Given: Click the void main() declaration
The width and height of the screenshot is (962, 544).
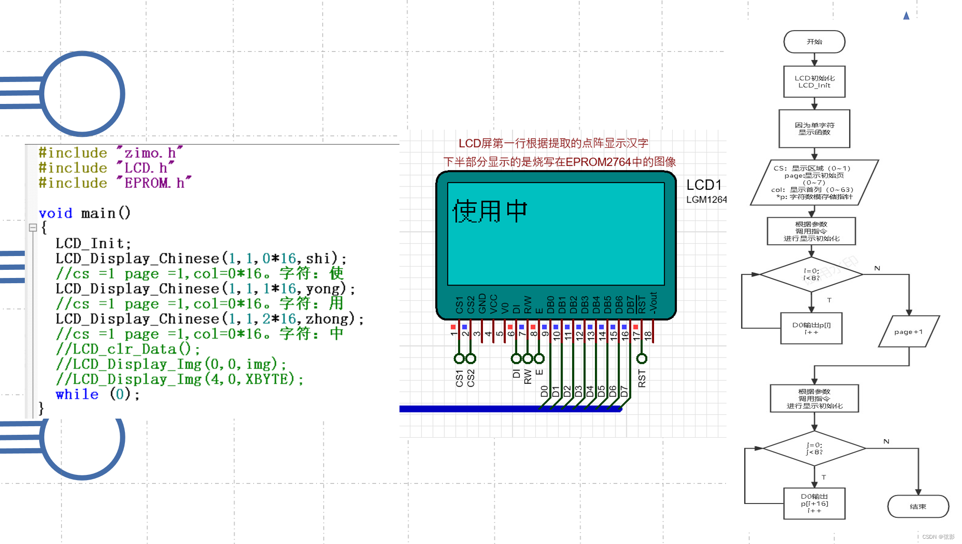Looking at the screenshot, I should [84, 213].
